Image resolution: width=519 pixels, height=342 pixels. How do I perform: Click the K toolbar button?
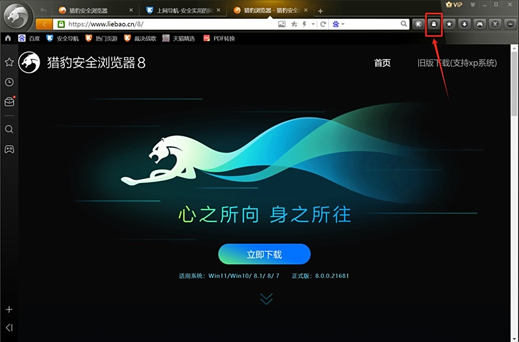418,24
